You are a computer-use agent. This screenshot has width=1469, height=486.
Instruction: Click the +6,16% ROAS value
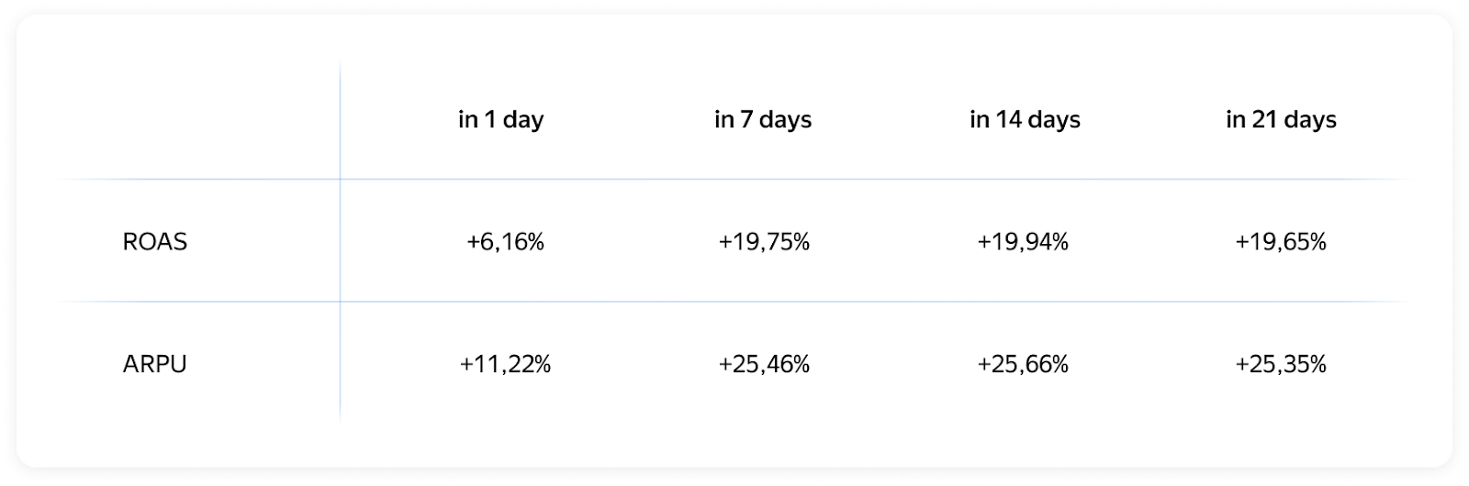(x=505, y=242)
